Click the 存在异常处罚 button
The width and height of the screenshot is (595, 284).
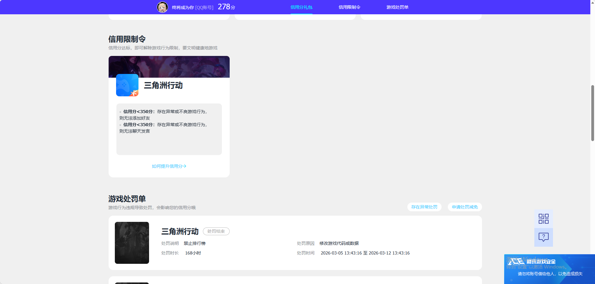point(424,207)
